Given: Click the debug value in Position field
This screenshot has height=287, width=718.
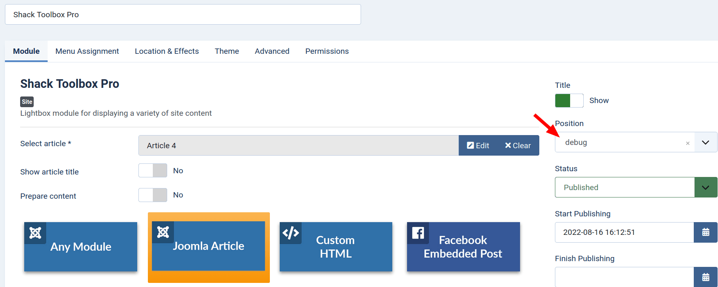Looking at the screenshot, I should coord(576,142).
